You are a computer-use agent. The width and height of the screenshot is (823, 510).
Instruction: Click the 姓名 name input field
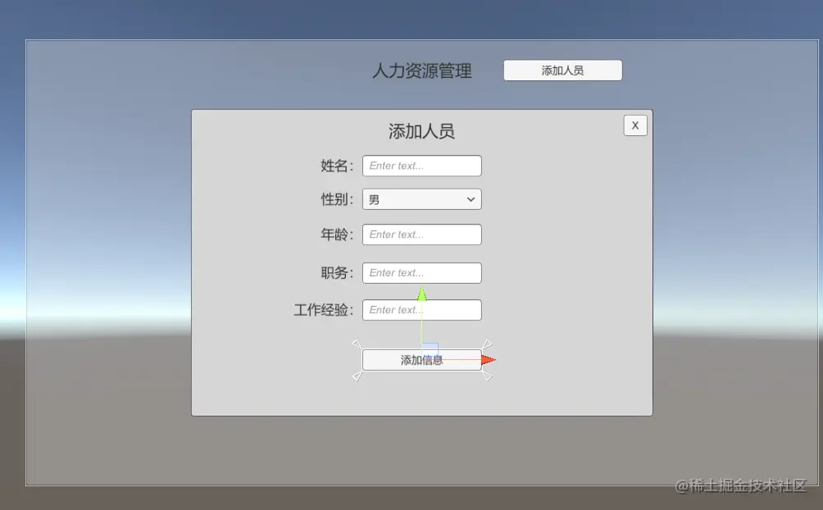coord(421,166)
